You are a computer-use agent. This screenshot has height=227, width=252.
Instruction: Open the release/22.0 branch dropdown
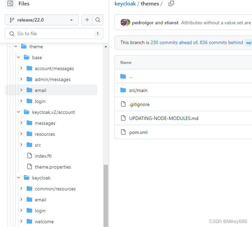[42, 20]
